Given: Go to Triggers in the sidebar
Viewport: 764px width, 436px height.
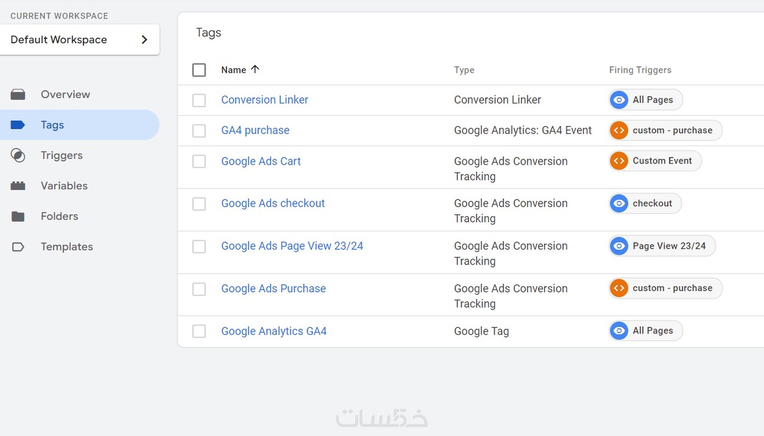Looking at the screenshot, I should pos(62,156).
